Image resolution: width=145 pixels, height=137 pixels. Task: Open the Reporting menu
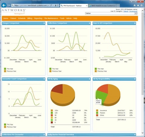point(38,18)
